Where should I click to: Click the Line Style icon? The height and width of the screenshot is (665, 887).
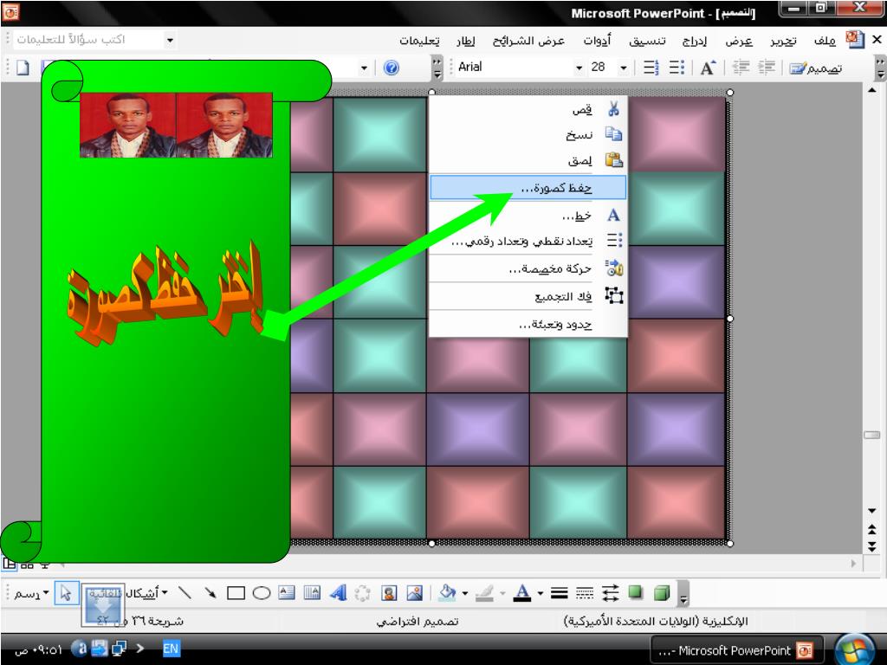click(559, 593)
